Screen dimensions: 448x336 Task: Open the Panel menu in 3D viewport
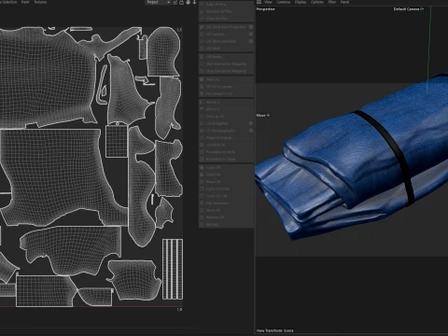tap(344, 2)
